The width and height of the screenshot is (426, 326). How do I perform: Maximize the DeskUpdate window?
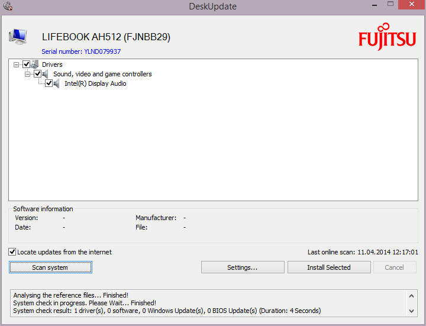pyautogui.click(x=390, y=4)
